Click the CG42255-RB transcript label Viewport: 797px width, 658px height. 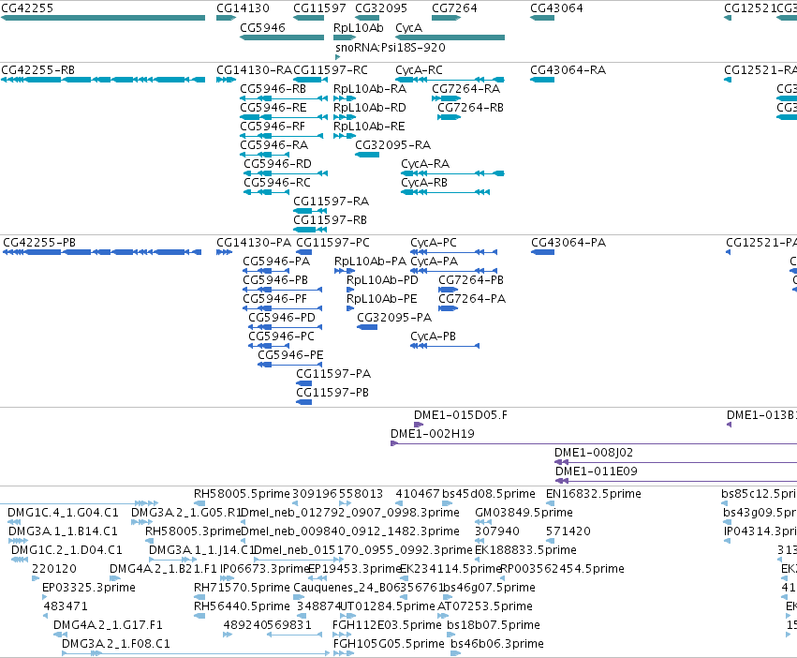pos(38,69)
